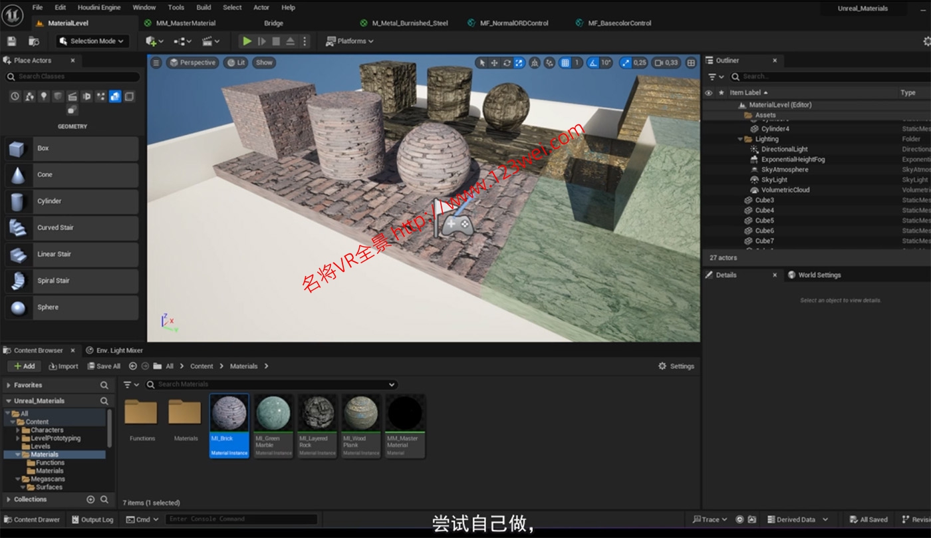931x538 pixels.
Task: Select the Rotate tool in viewport toolbar
Action: click(507, 63)
